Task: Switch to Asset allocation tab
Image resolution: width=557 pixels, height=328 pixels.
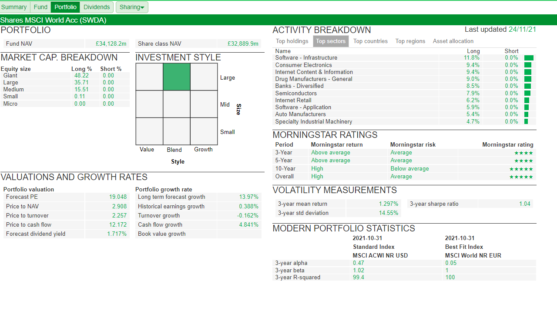Action: pos(453,41)
